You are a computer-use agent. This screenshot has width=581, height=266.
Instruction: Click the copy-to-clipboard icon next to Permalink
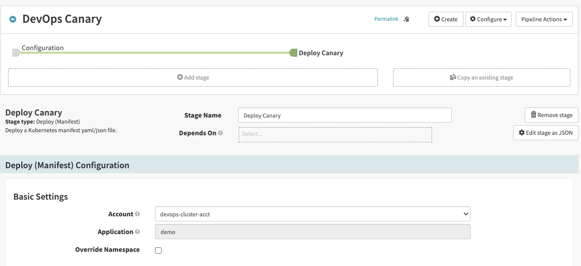tap(406, 19)
